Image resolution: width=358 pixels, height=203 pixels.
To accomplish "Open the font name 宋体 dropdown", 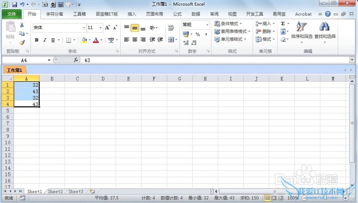I will pyautogui.click(x=84, y=28).
